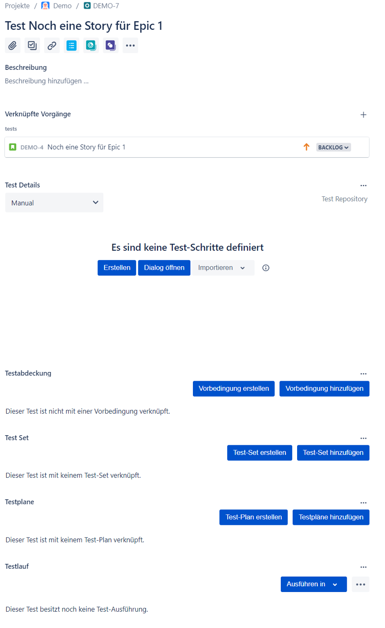The height and width of the screenshot is (628, 385).
Task: Click the Erstellen button
Action: (117, 268)
